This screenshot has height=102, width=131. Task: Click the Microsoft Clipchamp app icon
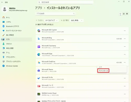39,47
